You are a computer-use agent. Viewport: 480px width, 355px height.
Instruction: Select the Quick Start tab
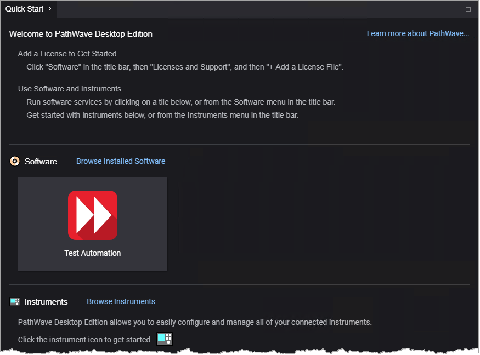24,9
